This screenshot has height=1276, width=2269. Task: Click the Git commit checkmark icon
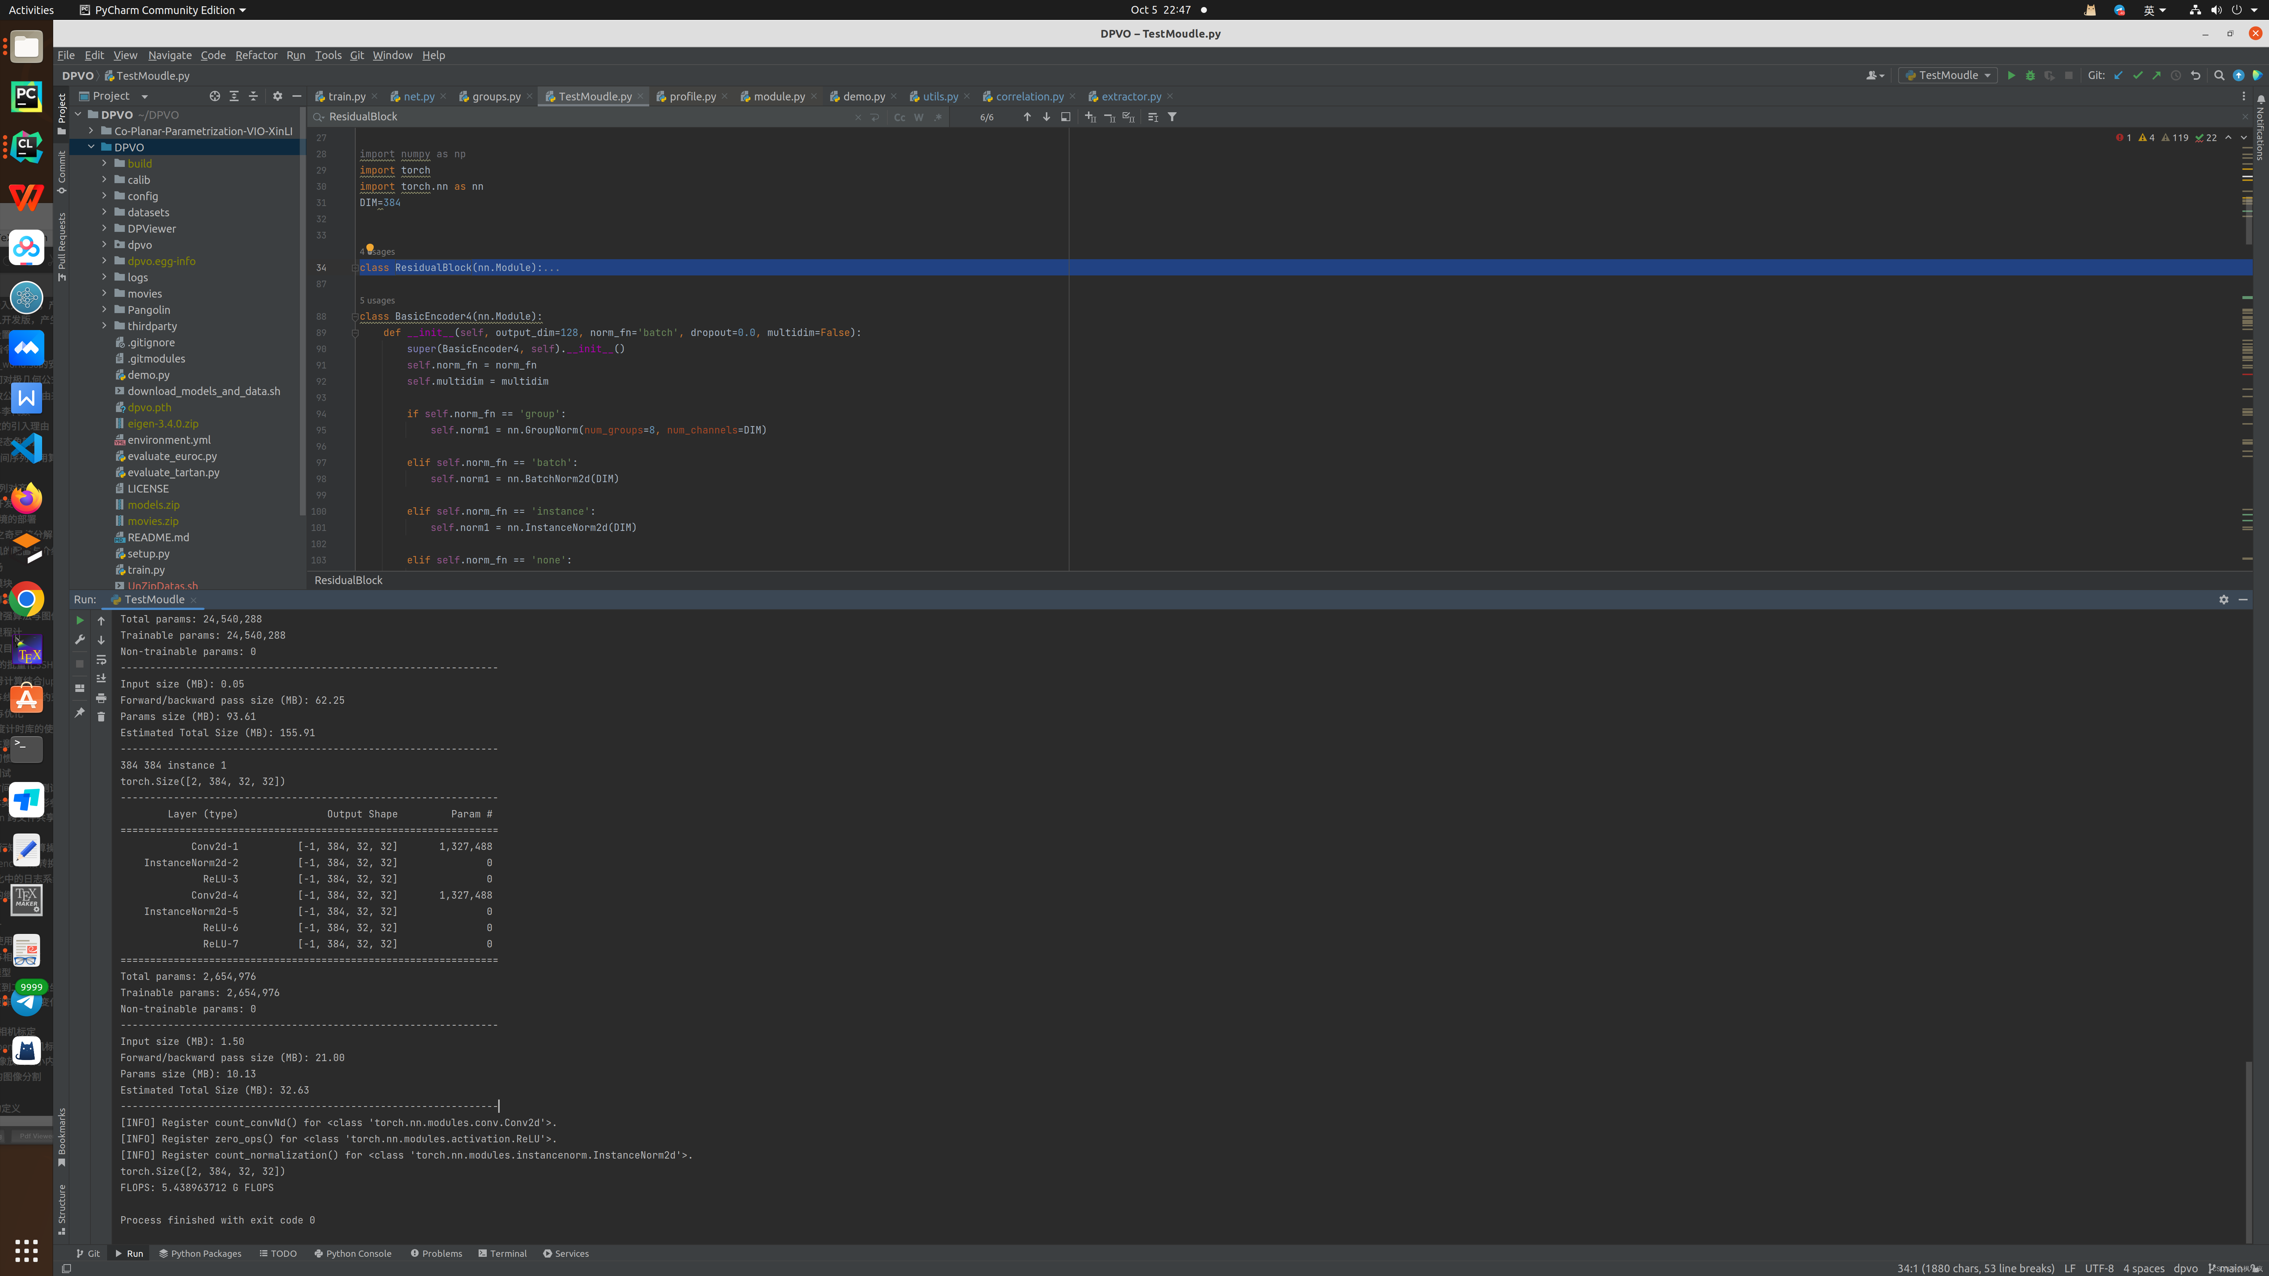coord(2138,76)
